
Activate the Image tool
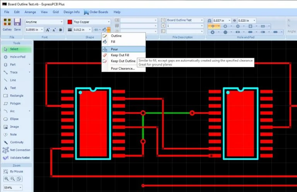17,127
